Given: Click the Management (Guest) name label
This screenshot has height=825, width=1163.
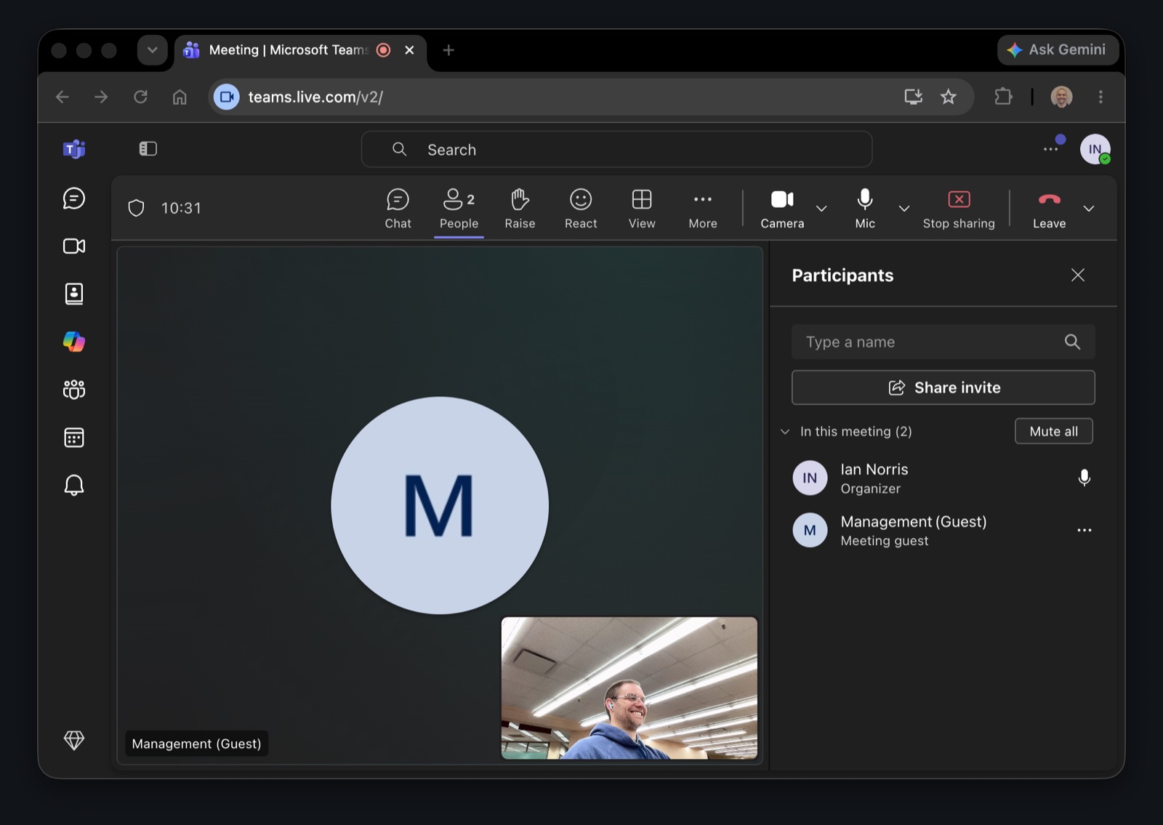Looking at the screenshot, I should click(196, 744).
